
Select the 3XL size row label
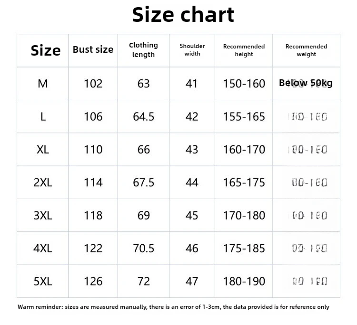coord(43,215)
